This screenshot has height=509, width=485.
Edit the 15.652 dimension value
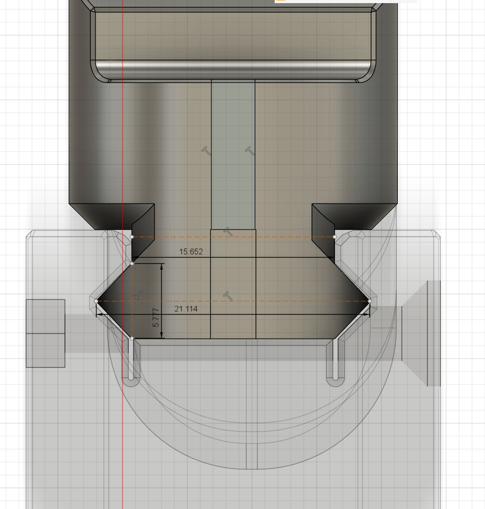tap(191, 251)
